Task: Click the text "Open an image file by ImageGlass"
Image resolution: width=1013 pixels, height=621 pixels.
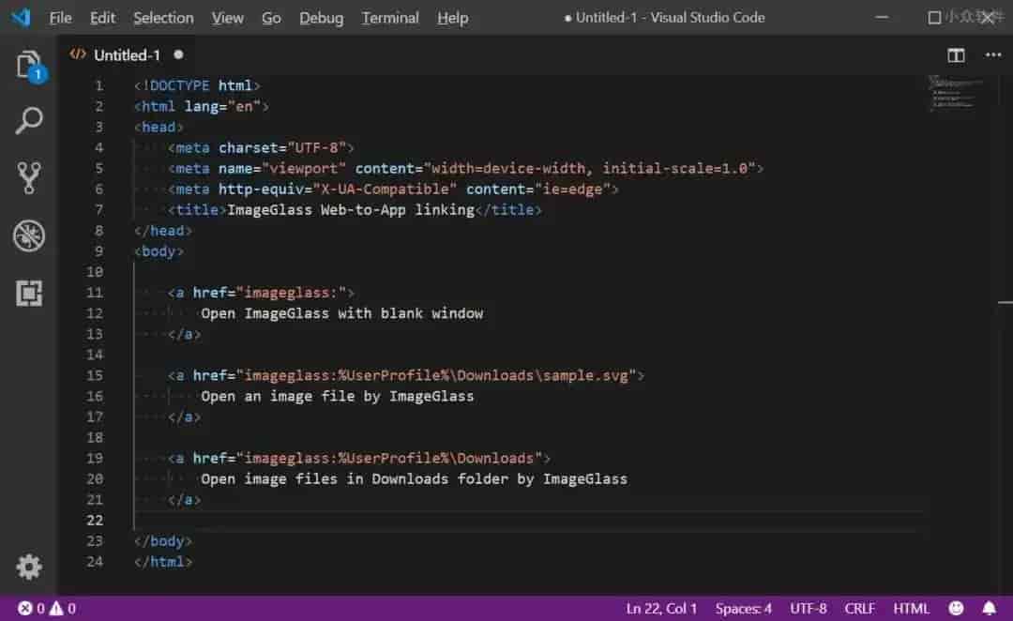Action: pyautogui.click(x=338, y=396)
